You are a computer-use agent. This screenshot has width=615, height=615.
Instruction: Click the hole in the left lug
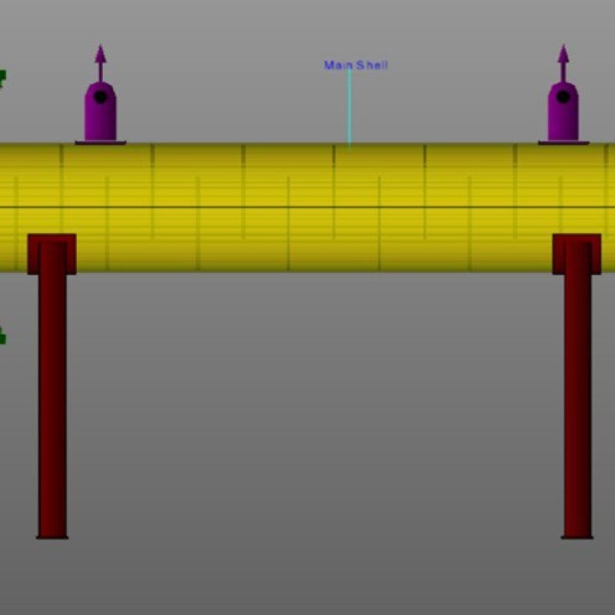click(x=100, y=97)
